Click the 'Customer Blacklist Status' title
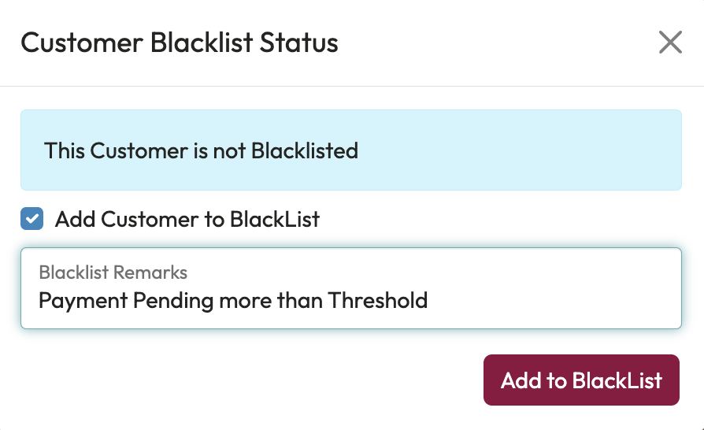Viewport: 704px width, 430px height. pyautogui.click(x=180, y=43)
